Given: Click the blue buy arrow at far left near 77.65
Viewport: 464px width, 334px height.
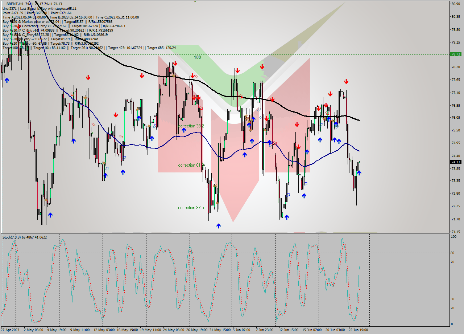Looking at the screenshot, I should click(7, 81).
